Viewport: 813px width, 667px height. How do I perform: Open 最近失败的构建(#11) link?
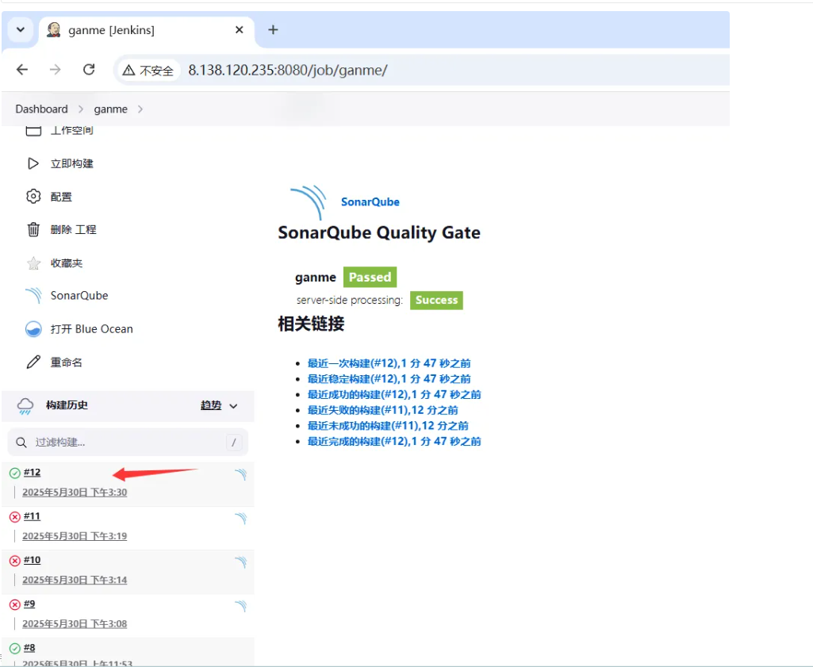point(382,410)
